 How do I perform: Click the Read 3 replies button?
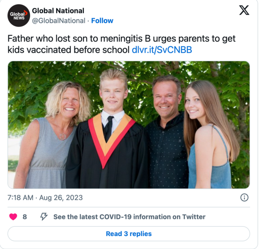(x=129, y=234)
